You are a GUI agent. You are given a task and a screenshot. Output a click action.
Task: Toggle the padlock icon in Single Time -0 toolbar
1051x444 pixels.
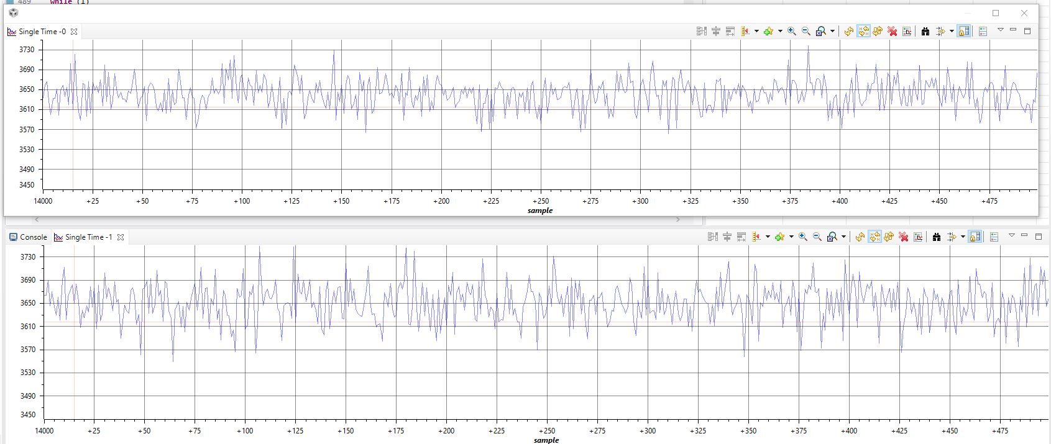964,31
